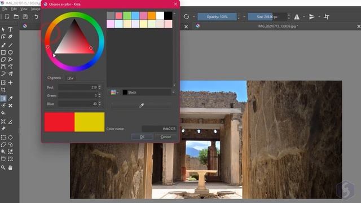Click the Open file folder icon
Screen dimensions: 361x203
coord(16,16)
